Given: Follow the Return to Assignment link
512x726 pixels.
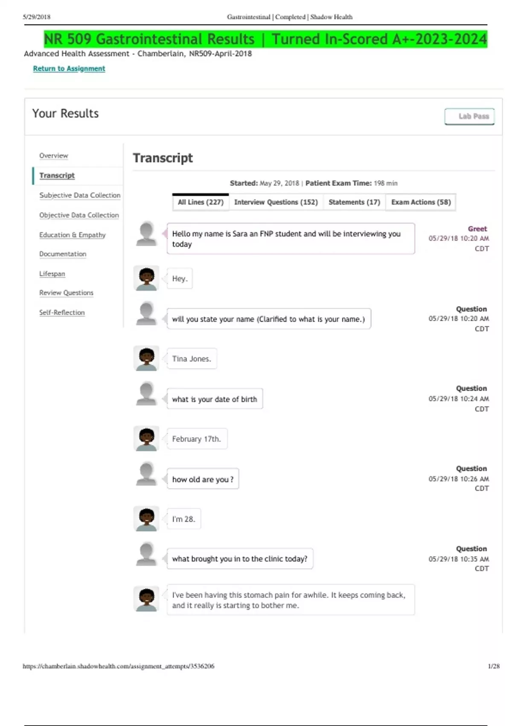Looking at the screenshot, I should 69,69.
